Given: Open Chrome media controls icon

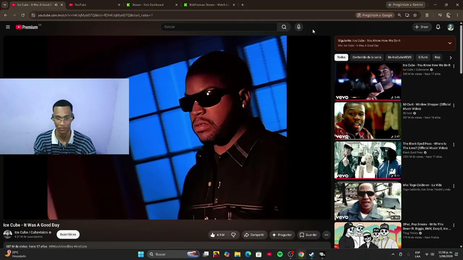Looking at the screenshot, I should 440,15.
